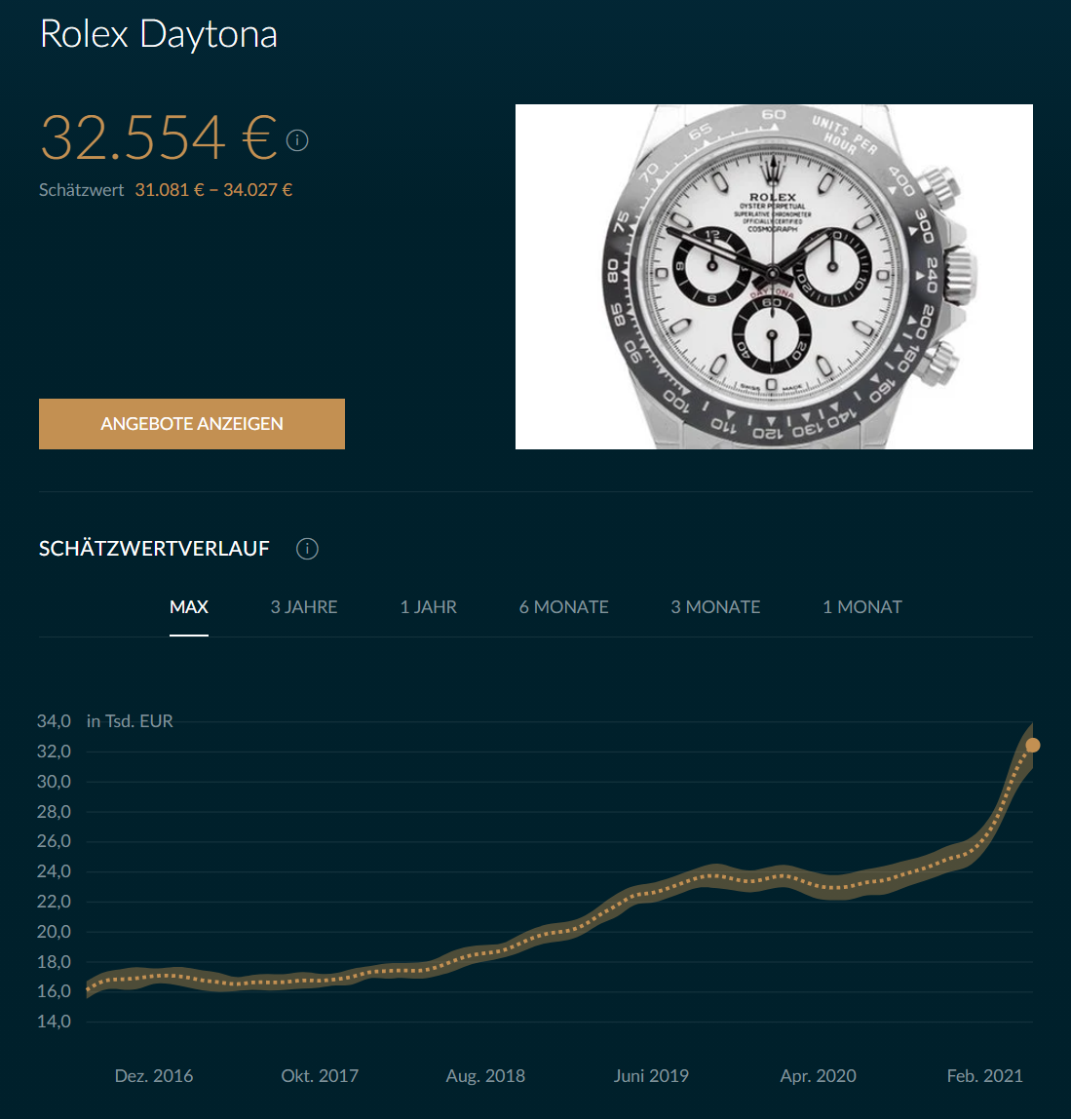Image resolution: width=1071 pixels, height=1119 pixels.
Task: Click the Dez. 2016 axis label
Action: click(154, 1076)
